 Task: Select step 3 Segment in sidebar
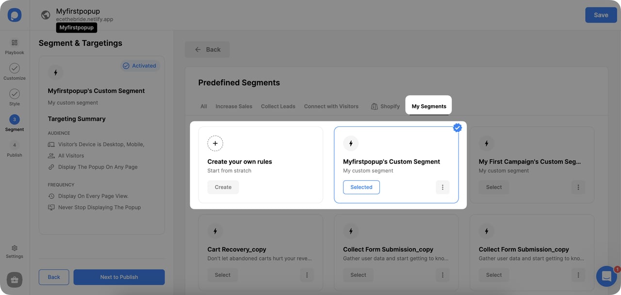(x=15, y=123)
